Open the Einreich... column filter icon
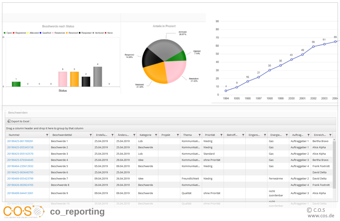This screenshot has width=340, height=221. [330, 135]
